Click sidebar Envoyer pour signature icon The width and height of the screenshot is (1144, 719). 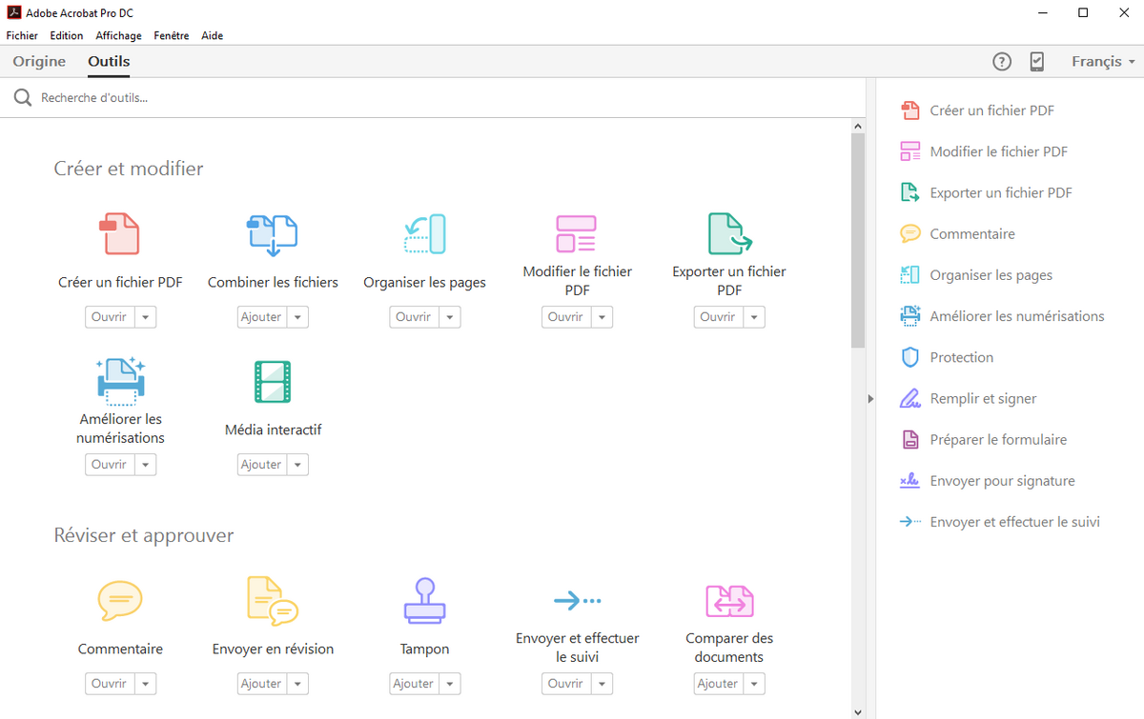click(910, 481)
